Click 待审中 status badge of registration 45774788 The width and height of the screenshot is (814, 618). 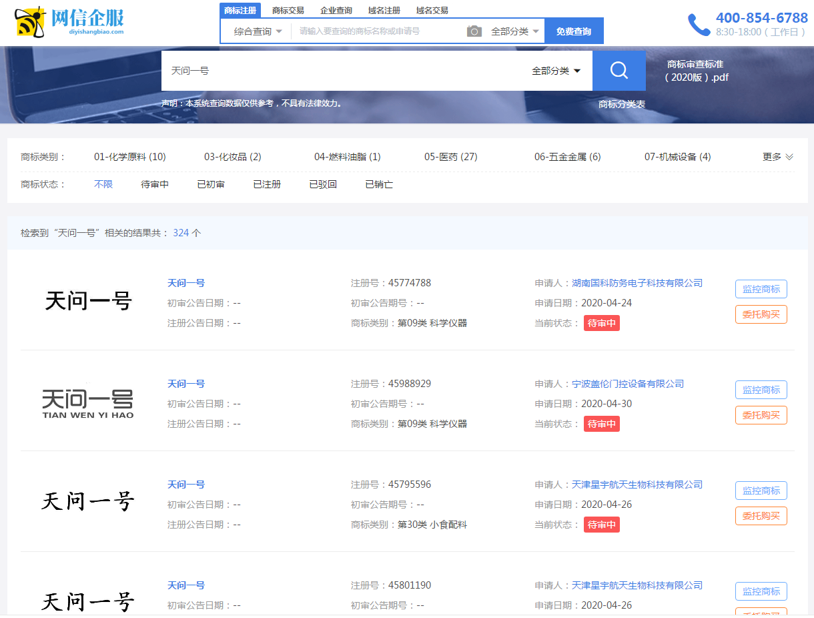click(602, 324)
